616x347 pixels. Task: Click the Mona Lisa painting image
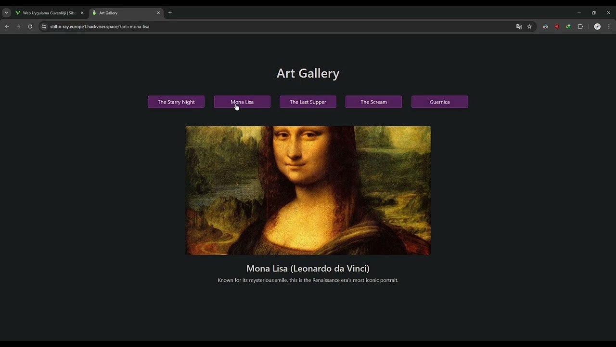308,190
